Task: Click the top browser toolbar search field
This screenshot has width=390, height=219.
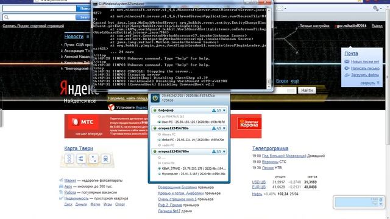Action: click(x=39, y=9)
